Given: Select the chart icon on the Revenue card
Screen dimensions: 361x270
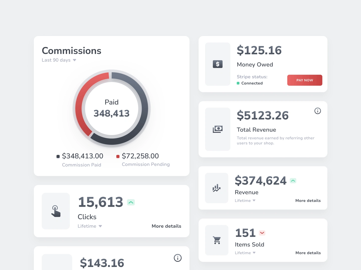Looking at the screenshot, I should point(216,188).
